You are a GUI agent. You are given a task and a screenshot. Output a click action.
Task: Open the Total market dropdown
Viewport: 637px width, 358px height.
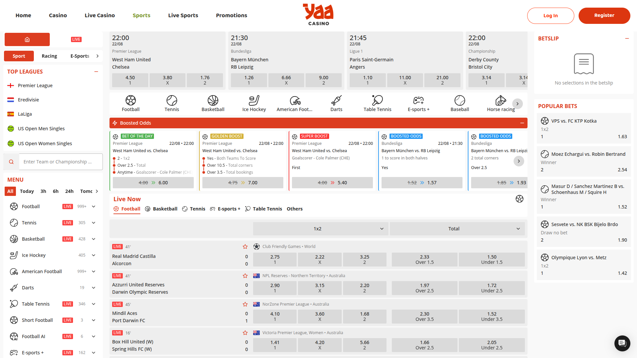[457, 228]
